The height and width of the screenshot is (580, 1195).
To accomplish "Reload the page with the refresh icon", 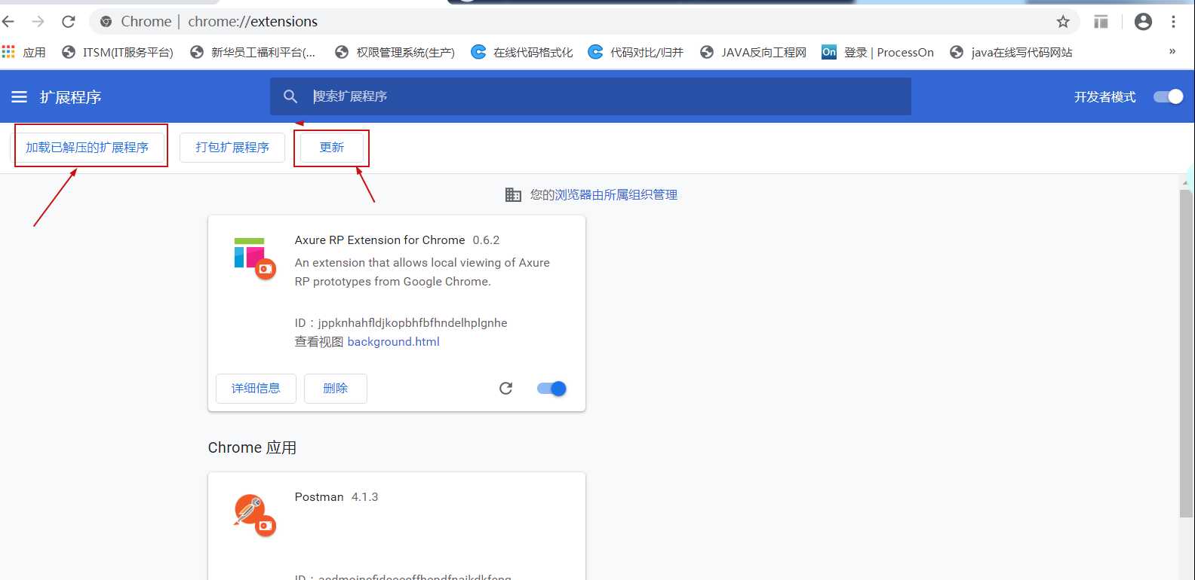I will 68,22.
